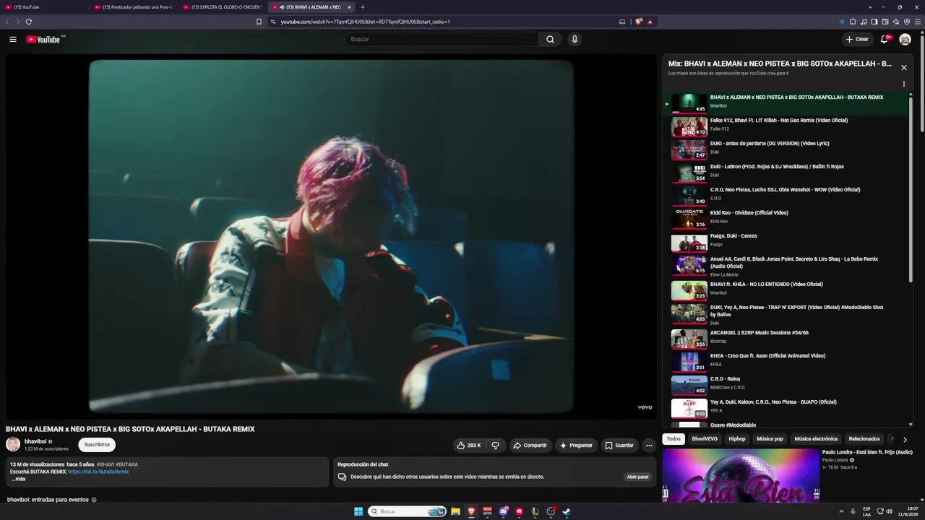Open Discord from the taskbar
Screen dimensions: 925x520
tap(504, 511)
